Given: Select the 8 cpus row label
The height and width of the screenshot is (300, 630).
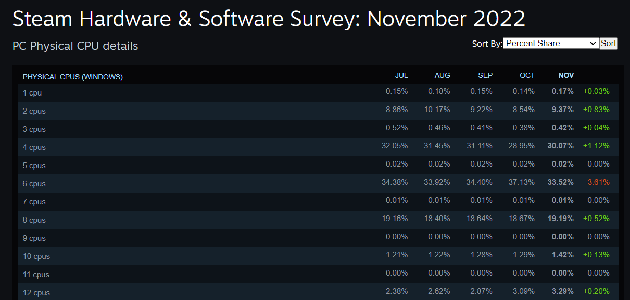Looking at the screenshot, I should pos(34,220).
